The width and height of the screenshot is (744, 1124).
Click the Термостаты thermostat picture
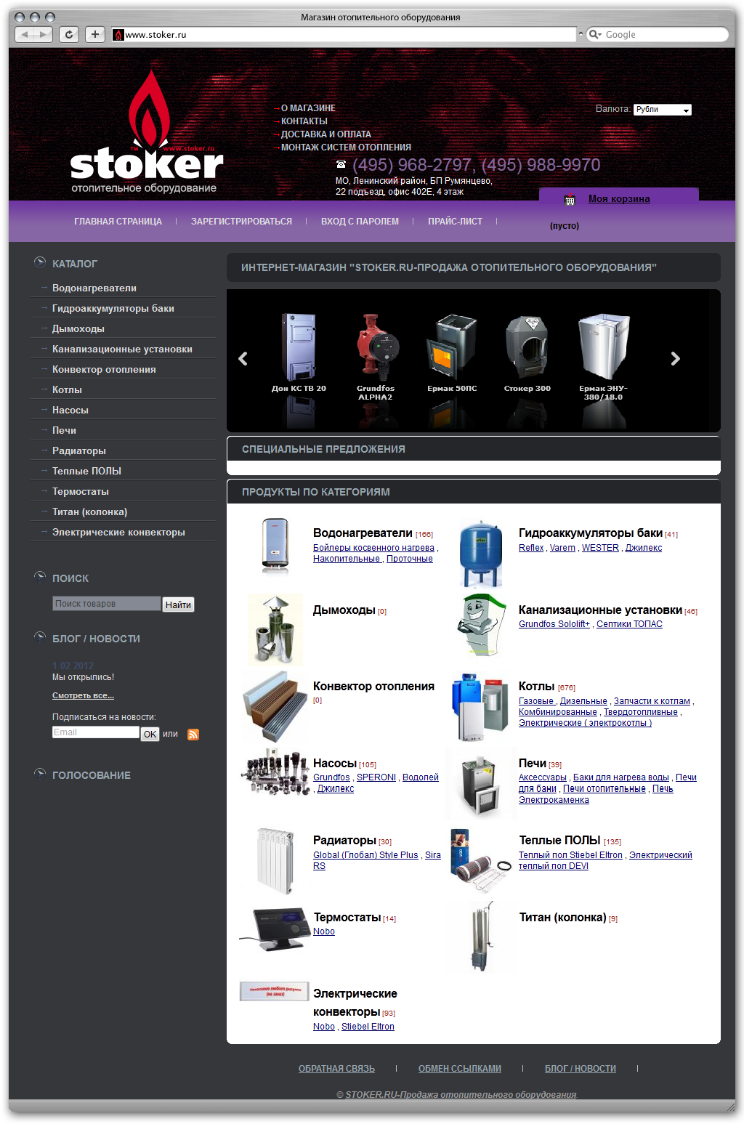coord(275,929)
